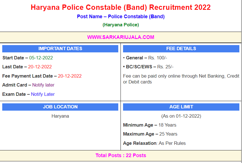This screenshot has height=163, width=243.
Task: Click the Exam Date Notify Later text
Action: coord(43,94)
